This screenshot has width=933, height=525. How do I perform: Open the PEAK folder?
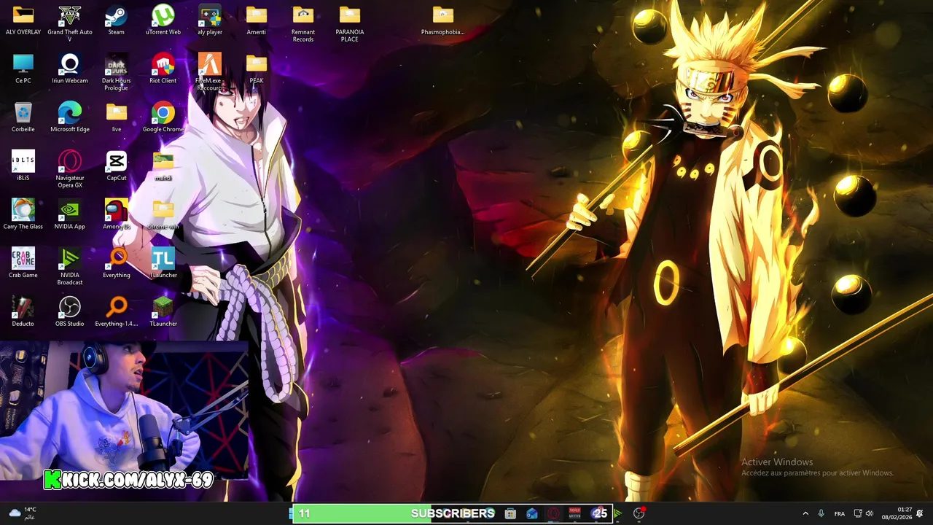[x=257, y=69]
